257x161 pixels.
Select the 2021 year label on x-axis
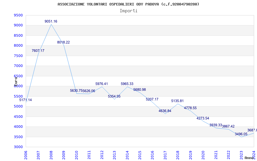[x=216, y=155]
